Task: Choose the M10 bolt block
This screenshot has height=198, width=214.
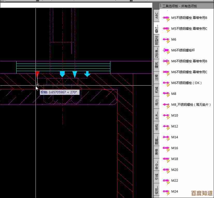Action: tap(166, 116)
